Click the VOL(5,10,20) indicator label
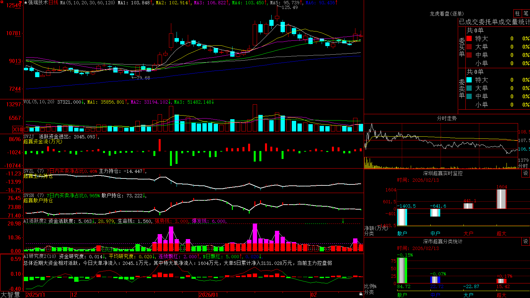 coord(39,102)
